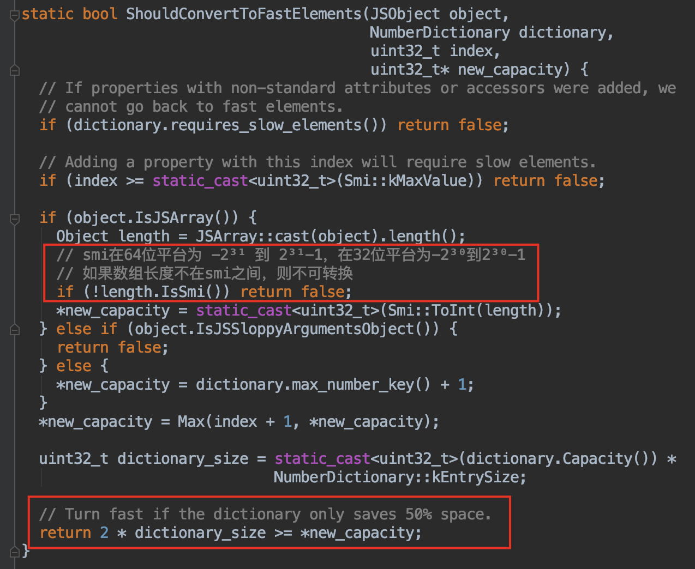
Task: Place cursor on Smi::kMaxValue constant
Action: click(x=406, y=181)
